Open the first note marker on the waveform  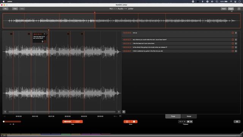11,34
